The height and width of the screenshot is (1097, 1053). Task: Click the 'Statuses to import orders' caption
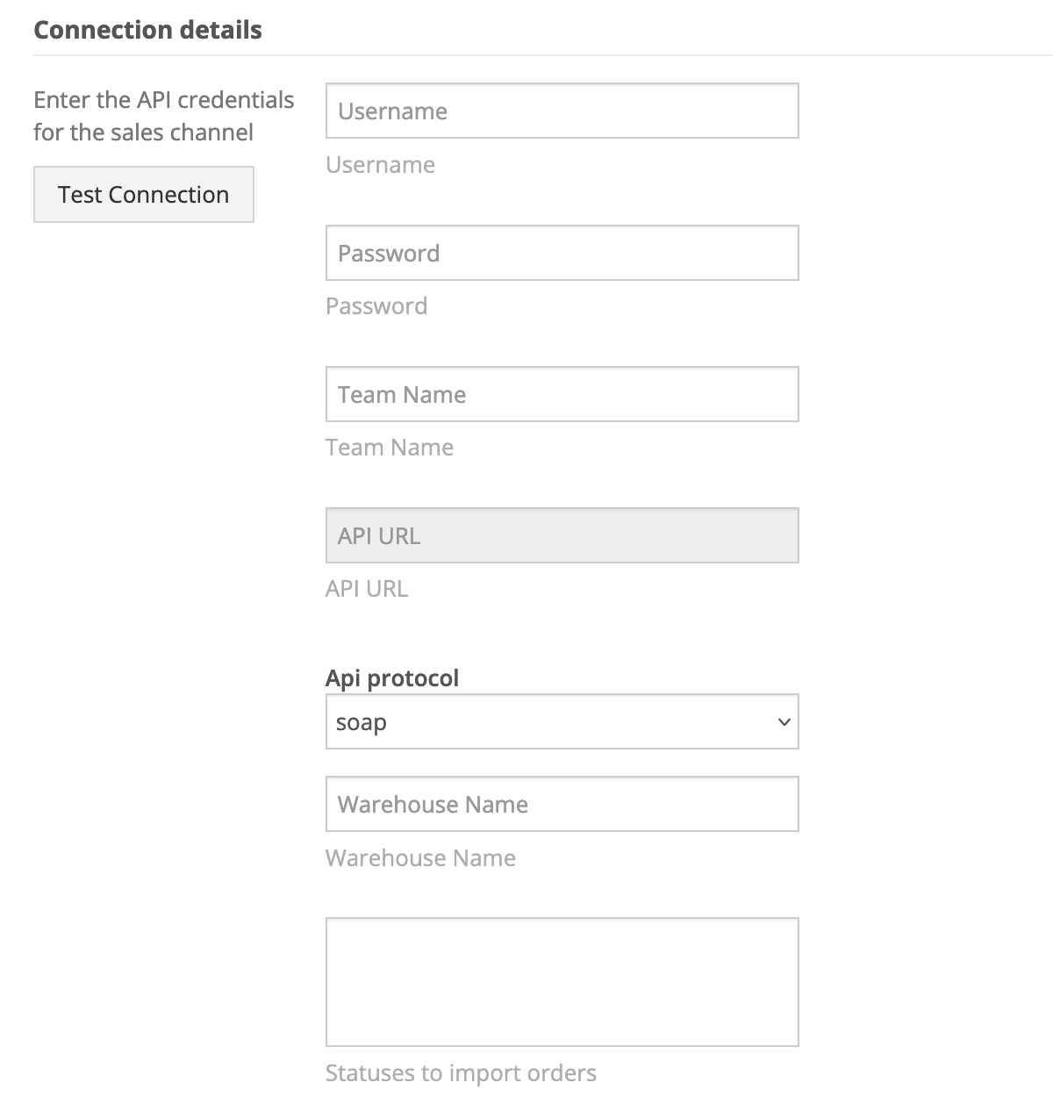(461, 1073)
